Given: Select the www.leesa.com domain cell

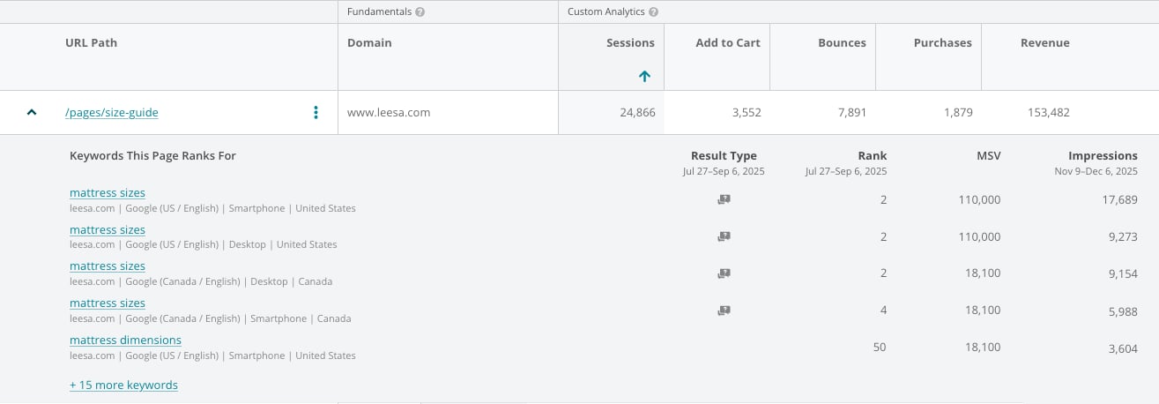Looking at the screenshot, I should [x=389, y=113].
